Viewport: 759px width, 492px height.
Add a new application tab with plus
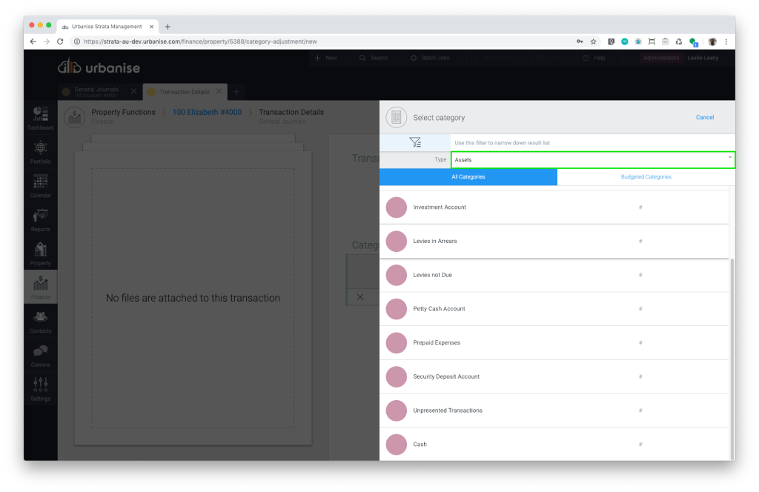(236, 92)
